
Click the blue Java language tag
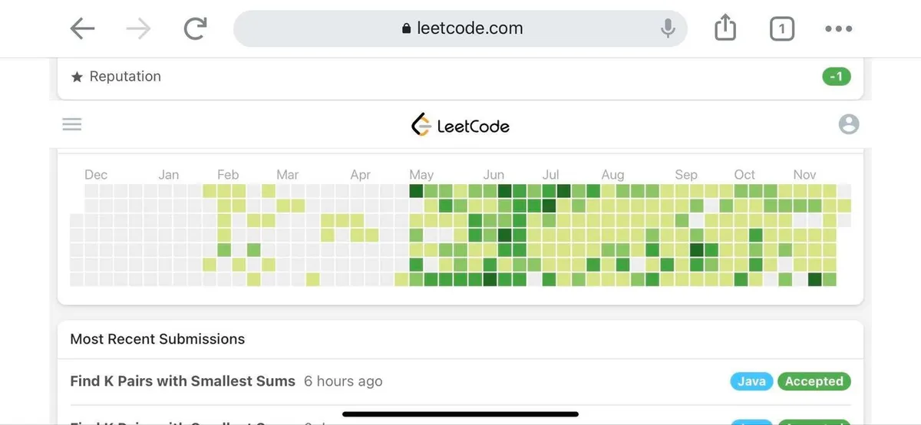pyautogui.click(x=751, y=381)
